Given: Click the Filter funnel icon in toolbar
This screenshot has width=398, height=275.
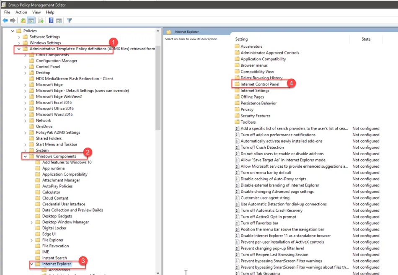Looking at the screenshot, I should pyautogui.click(x=70, y=21).
